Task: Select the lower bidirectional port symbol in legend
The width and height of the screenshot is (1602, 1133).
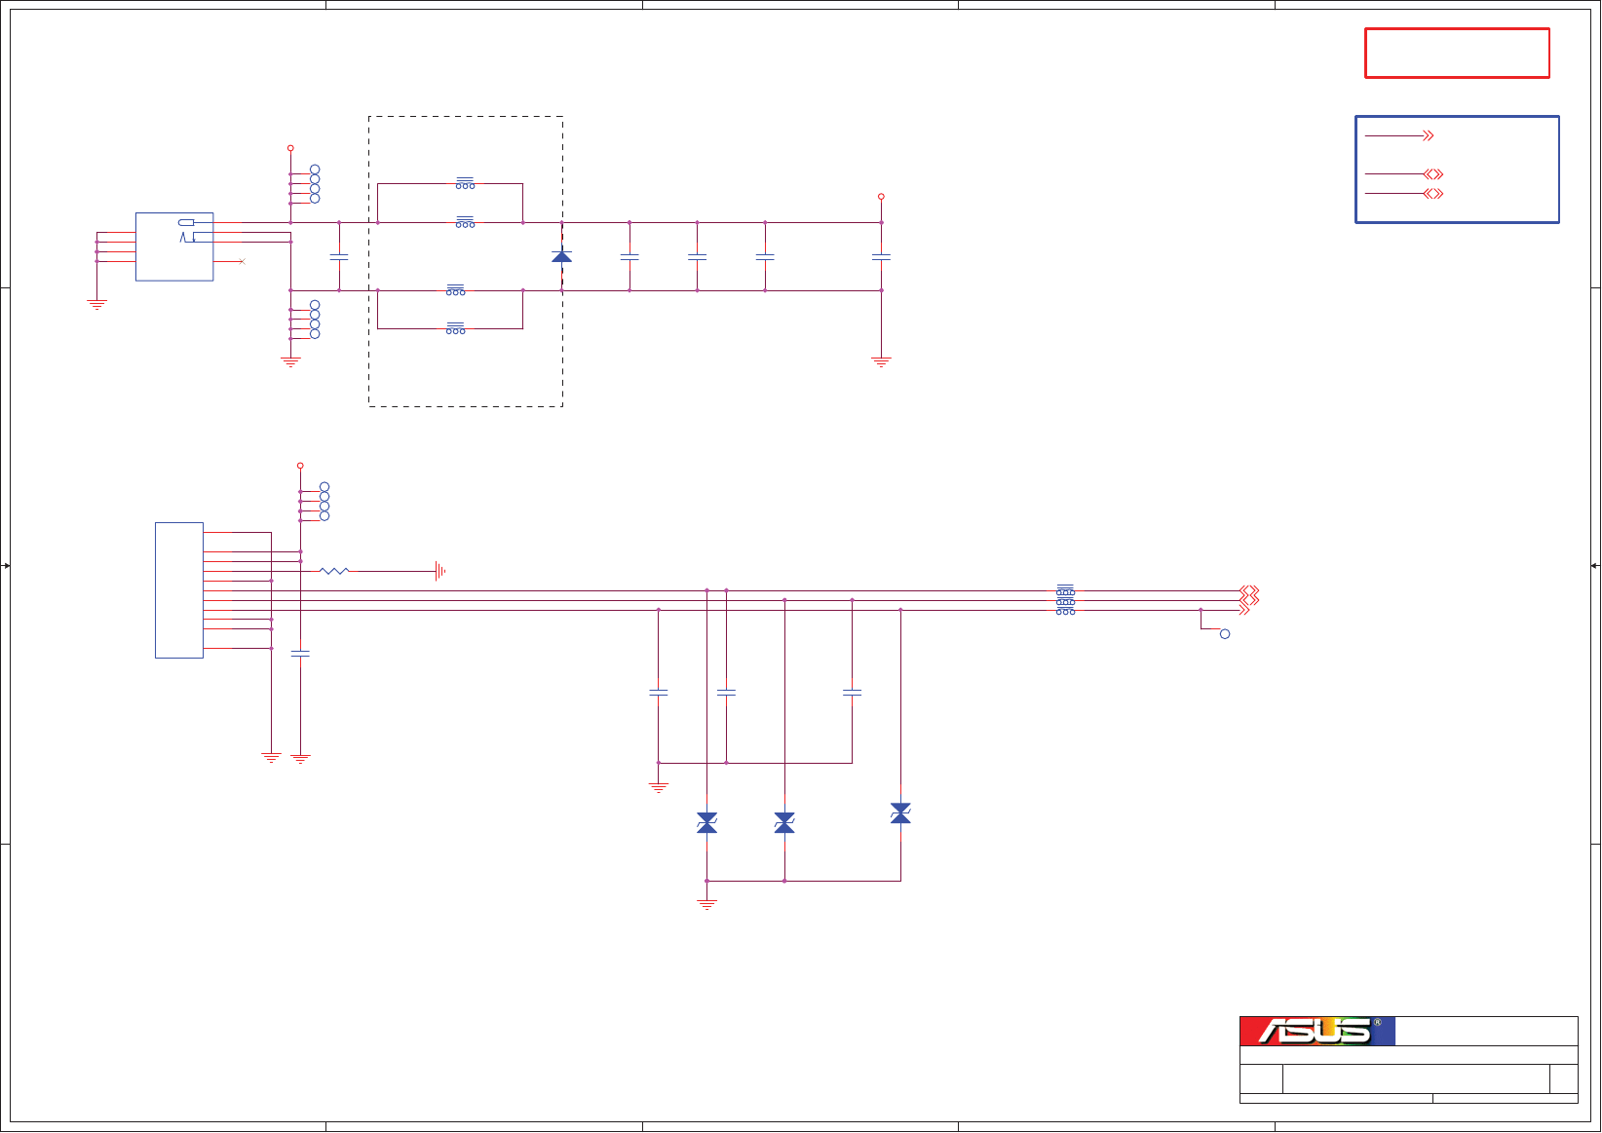Action: [1433, 194]
